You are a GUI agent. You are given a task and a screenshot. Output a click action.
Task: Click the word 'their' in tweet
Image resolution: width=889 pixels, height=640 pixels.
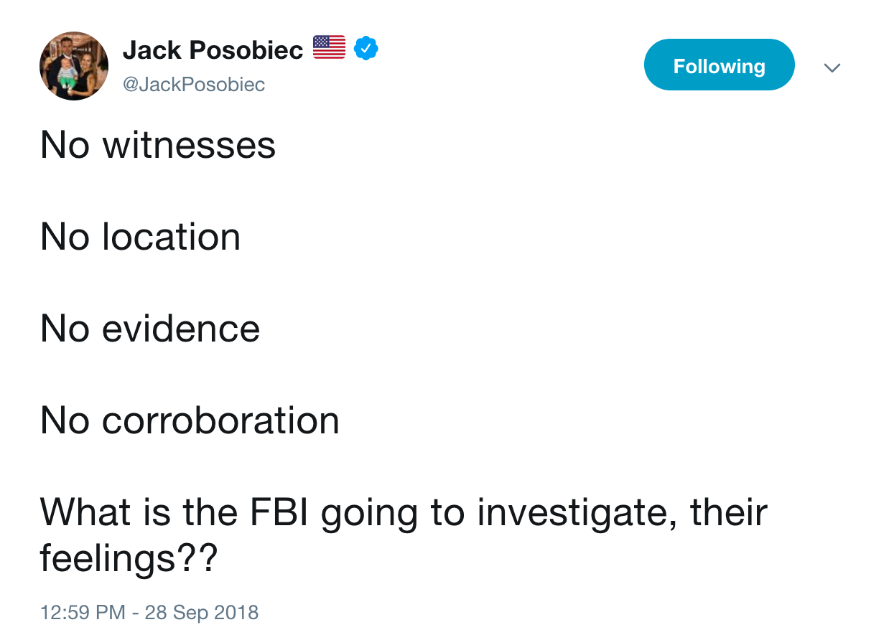pyautogui.click(x=729, y=512)
